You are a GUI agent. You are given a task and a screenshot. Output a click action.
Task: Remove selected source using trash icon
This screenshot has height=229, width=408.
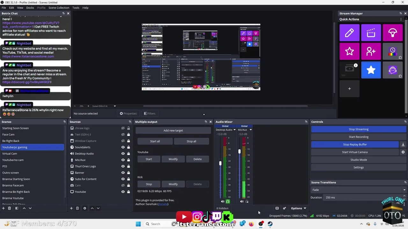click(77, 208)
